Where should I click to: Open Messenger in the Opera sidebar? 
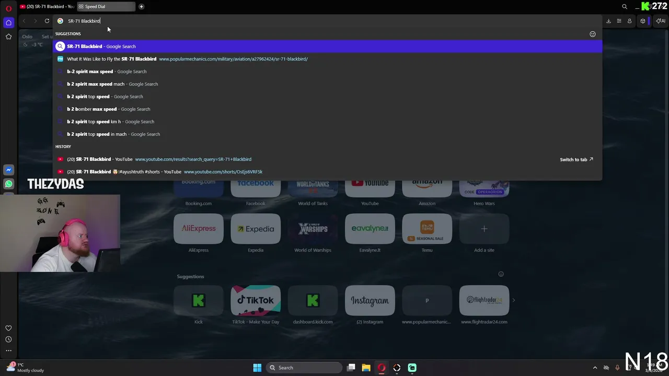pyautogui.click(x=8, y=170)
